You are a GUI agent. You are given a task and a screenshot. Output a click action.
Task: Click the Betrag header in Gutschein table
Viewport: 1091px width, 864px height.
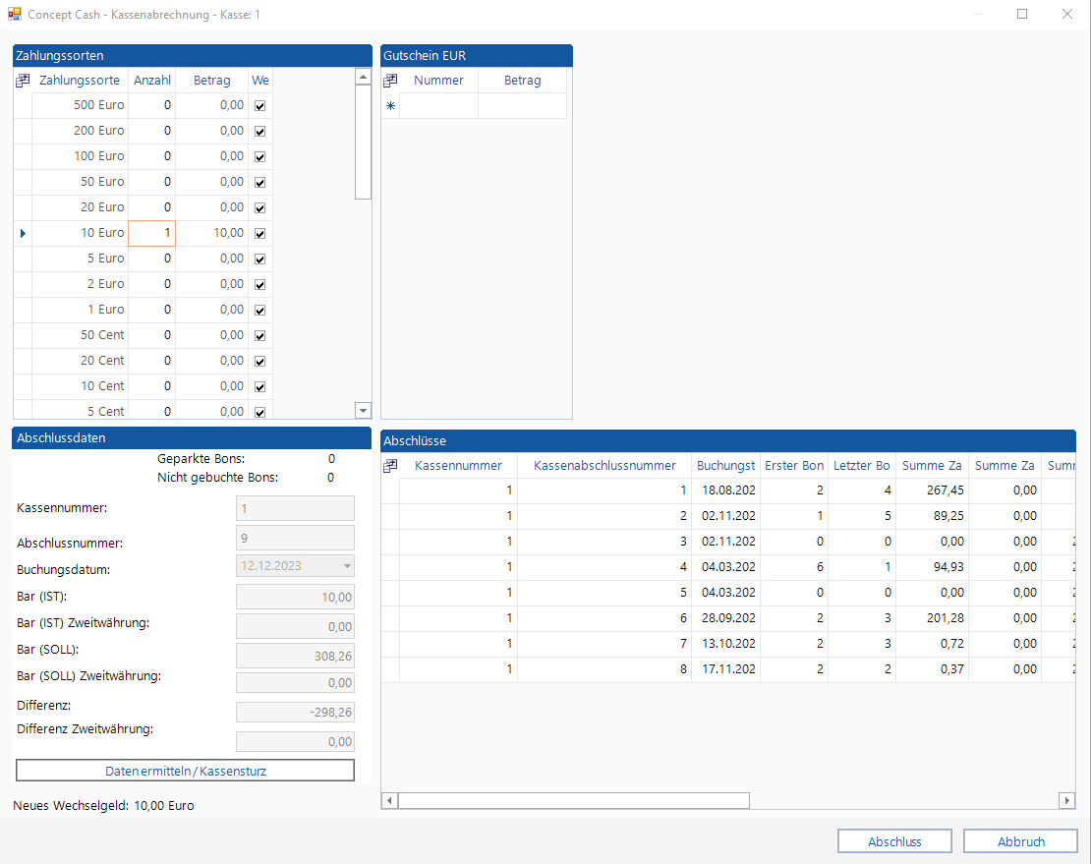(522, 81)
